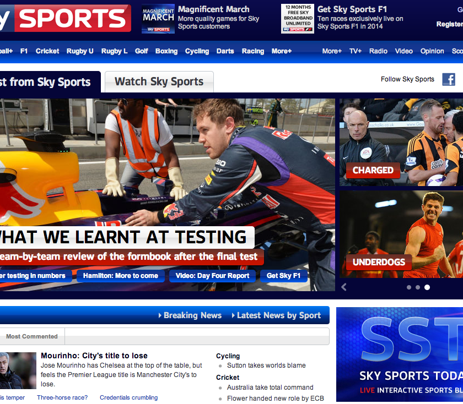463x404 pixels.
Task: Click the Register link
Action: (449, 24)
